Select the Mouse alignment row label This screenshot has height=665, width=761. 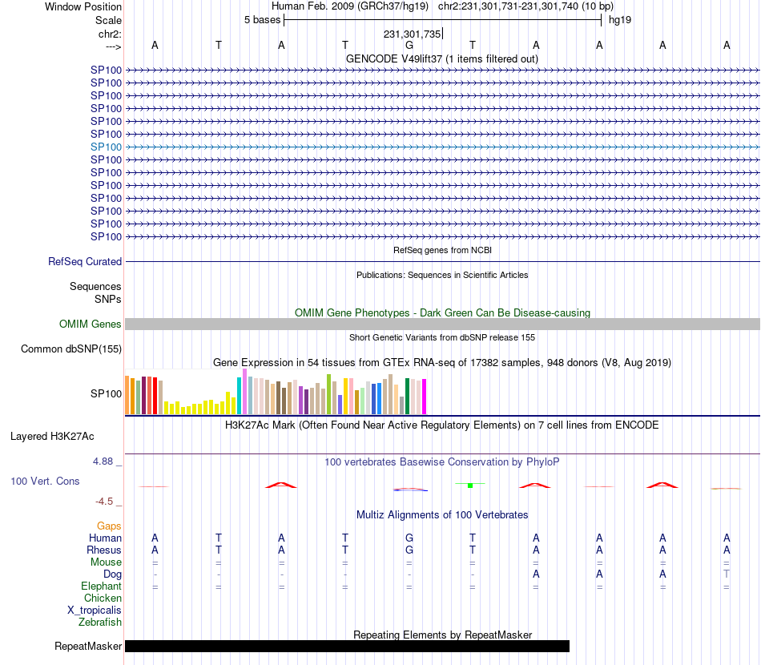[x=106, y=562]
